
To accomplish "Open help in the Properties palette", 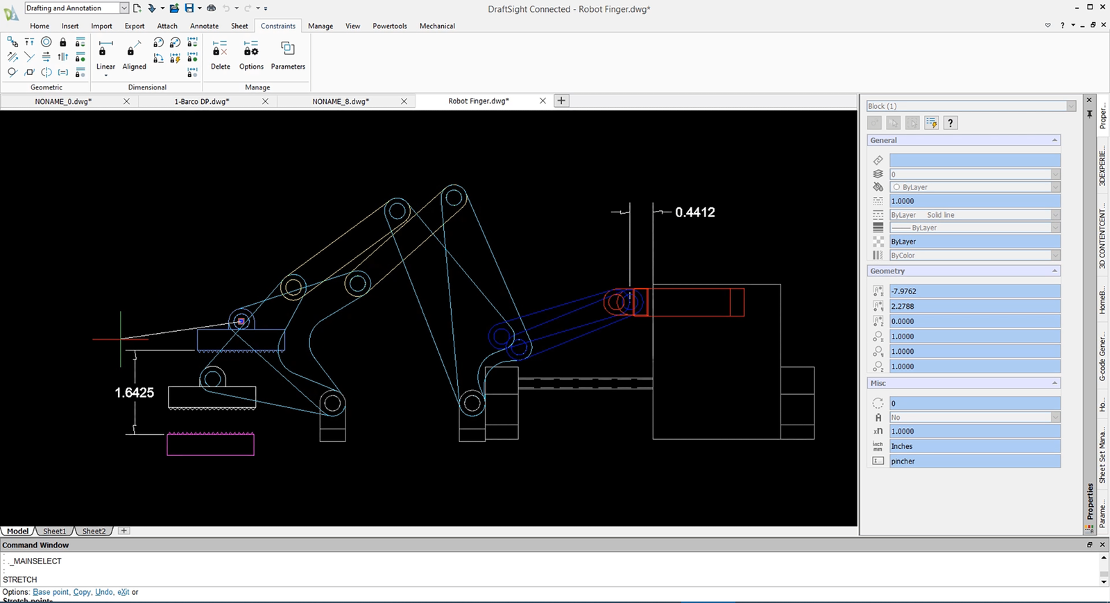I will coord(950,123).
